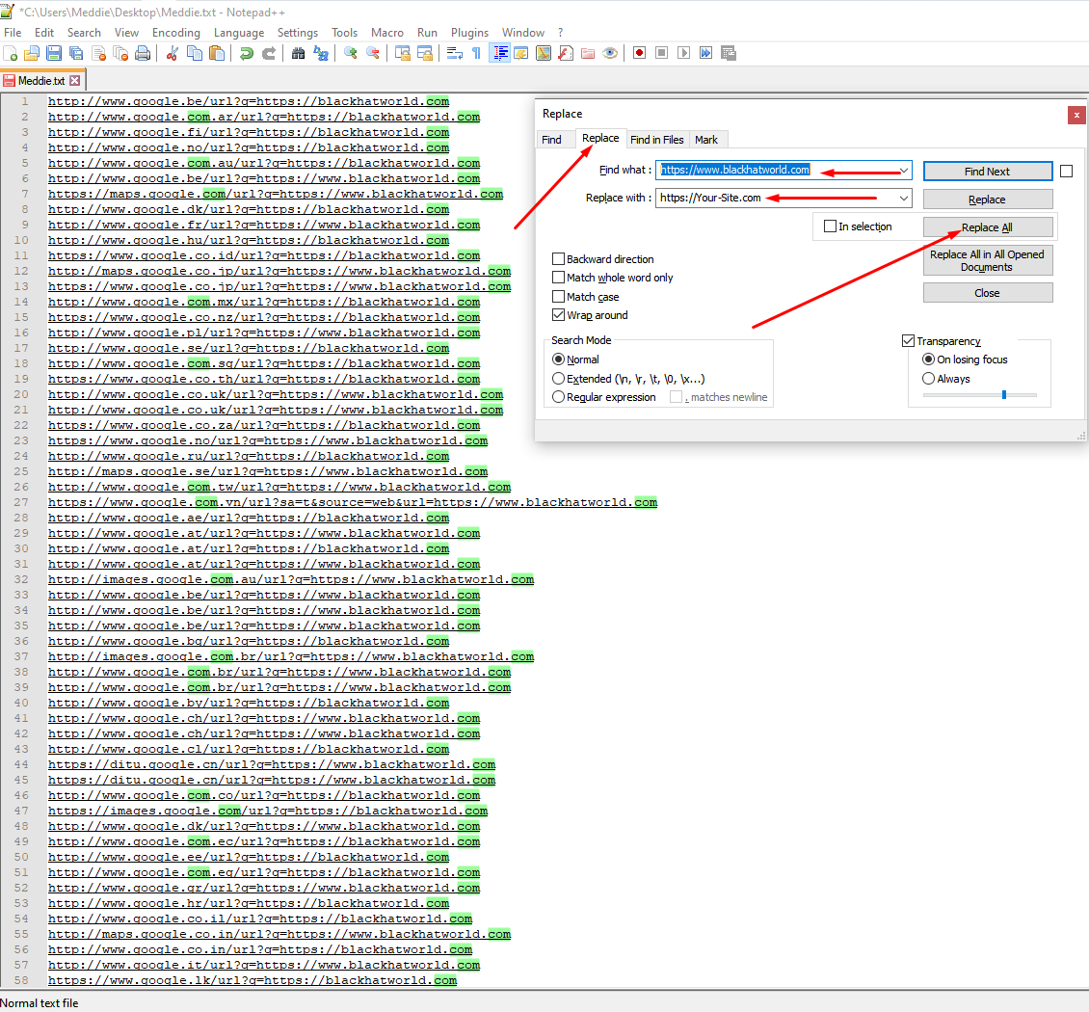Click the Close file toolbar icon
The image size is (1089, 1012).
98,53
